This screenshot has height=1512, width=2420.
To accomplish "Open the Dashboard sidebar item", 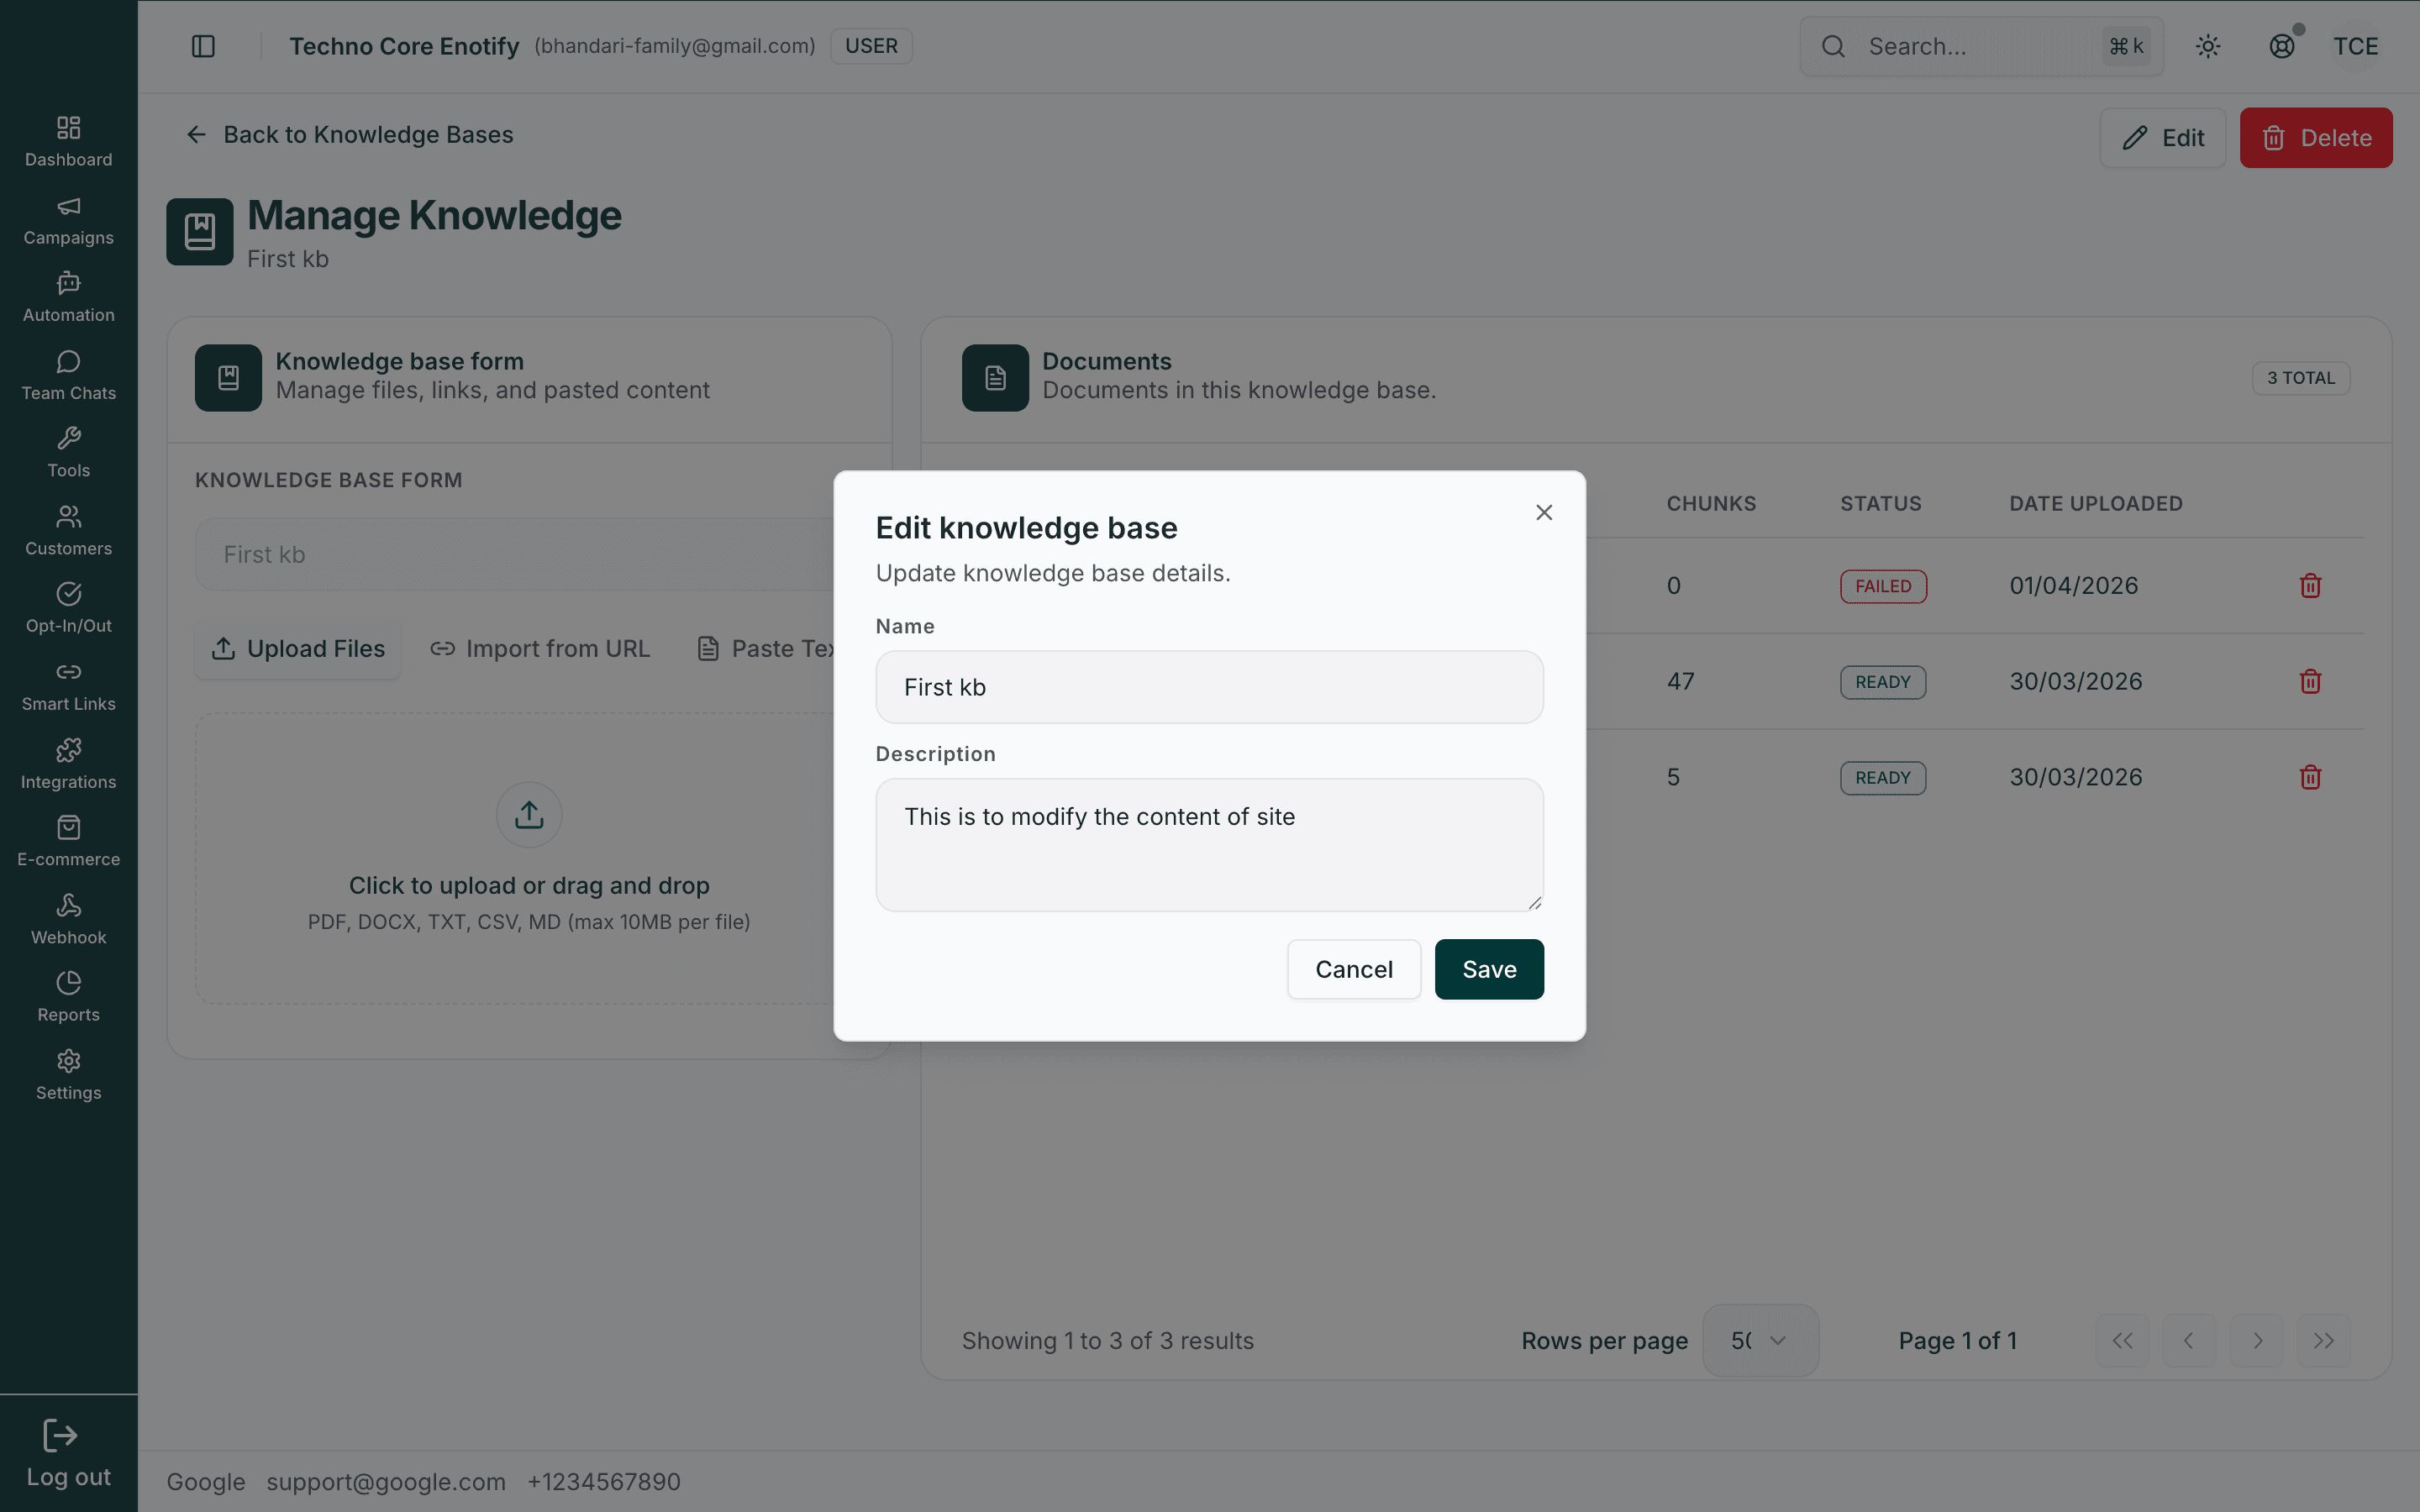I will (68, 141).
